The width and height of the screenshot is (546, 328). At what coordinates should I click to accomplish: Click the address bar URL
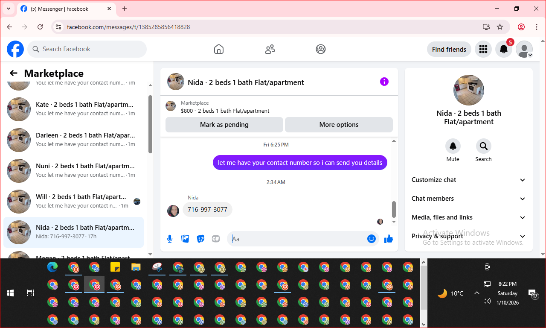[128, 27]
